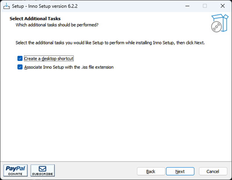Click the PayPal Donate button
The image size is (232, 180).
pyautogui.click(x=16, y=170)
